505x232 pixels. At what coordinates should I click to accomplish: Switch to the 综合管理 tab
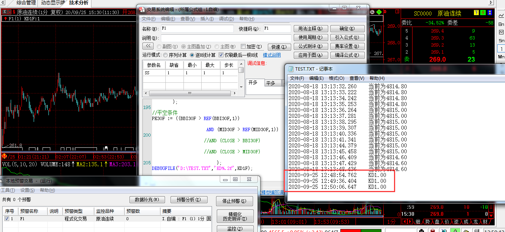[26, 3]
